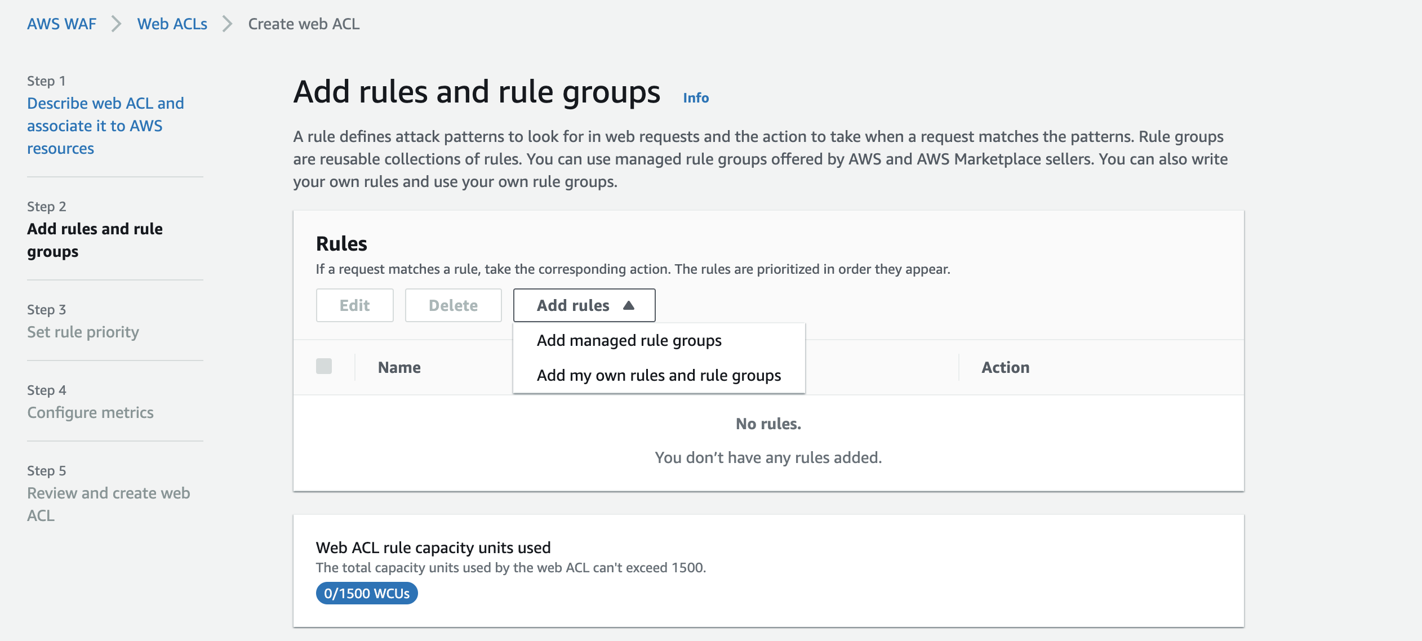Choose Add managed rule groups option

[629, 341]
